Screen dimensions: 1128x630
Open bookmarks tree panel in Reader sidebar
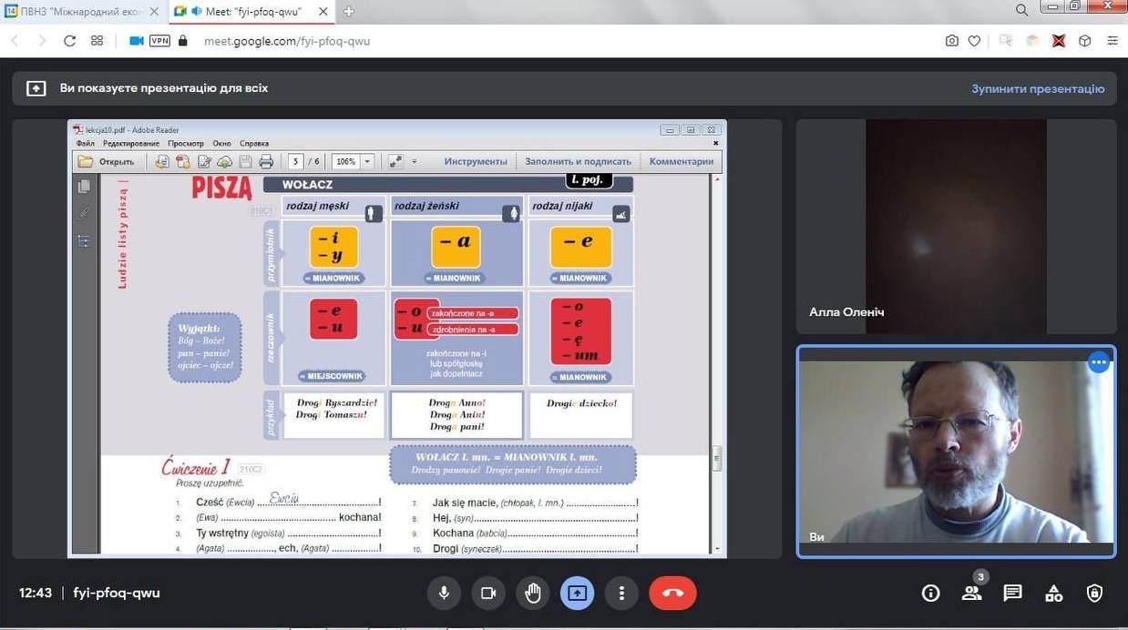pos(84,240)
